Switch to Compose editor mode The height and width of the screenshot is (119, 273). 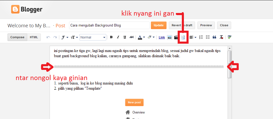tap(17, 37)
